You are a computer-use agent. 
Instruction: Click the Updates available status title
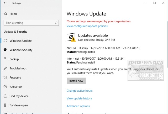[x=93, y=35]
